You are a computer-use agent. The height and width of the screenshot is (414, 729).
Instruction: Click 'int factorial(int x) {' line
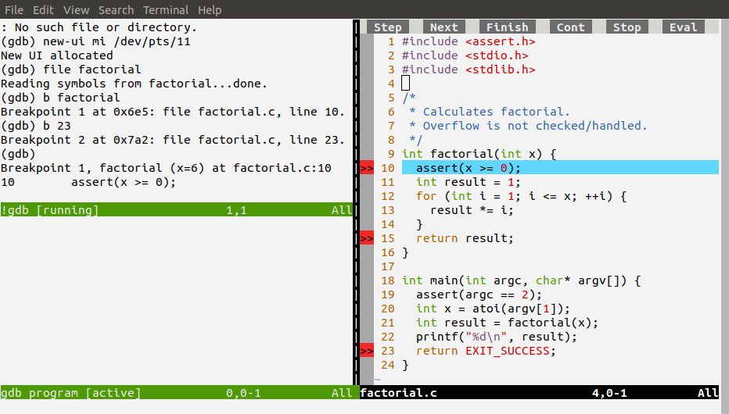tap(479, 154)
